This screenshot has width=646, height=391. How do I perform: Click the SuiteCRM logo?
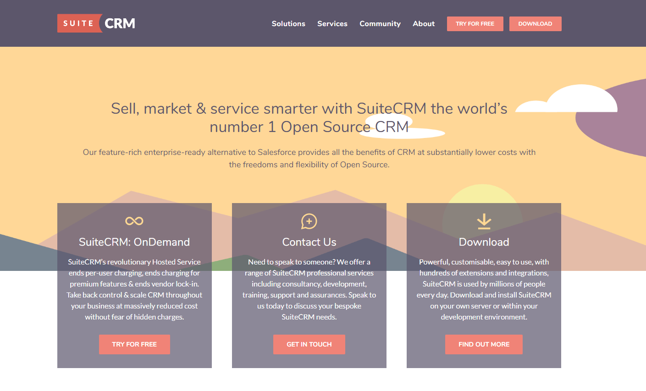96,23
